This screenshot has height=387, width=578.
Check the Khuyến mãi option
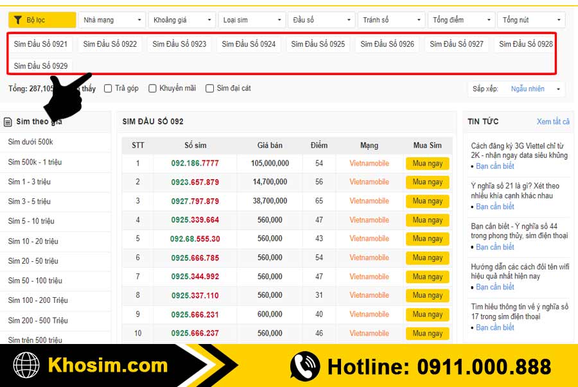152,88
